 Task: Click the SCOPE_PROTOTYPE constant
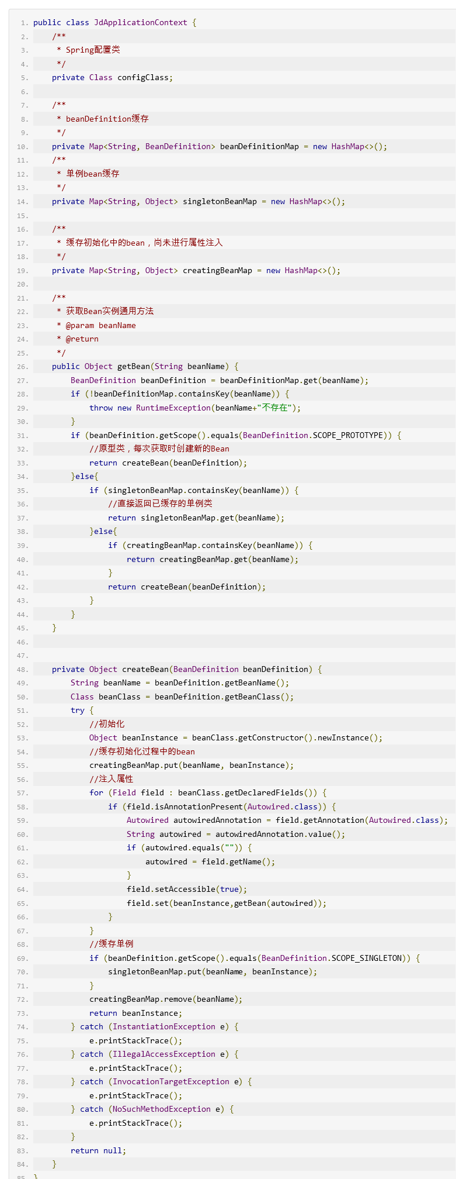coord(348,436)
